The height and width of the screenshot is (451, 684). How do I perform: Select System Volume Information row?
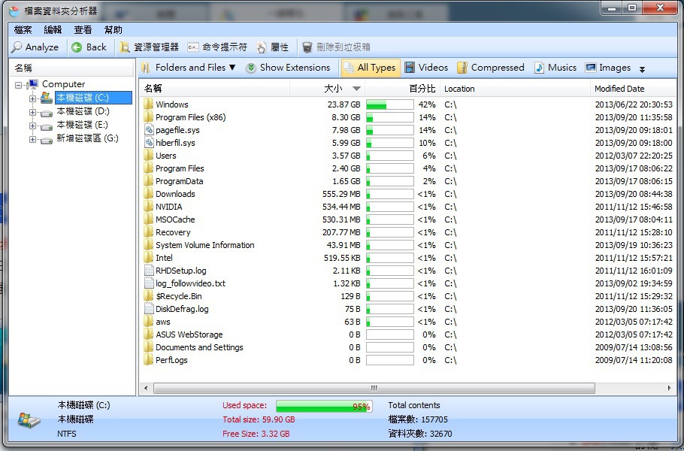[x=204, y=245]
